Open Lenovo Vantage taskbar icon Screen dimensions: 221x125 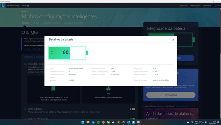pos(134,122)
